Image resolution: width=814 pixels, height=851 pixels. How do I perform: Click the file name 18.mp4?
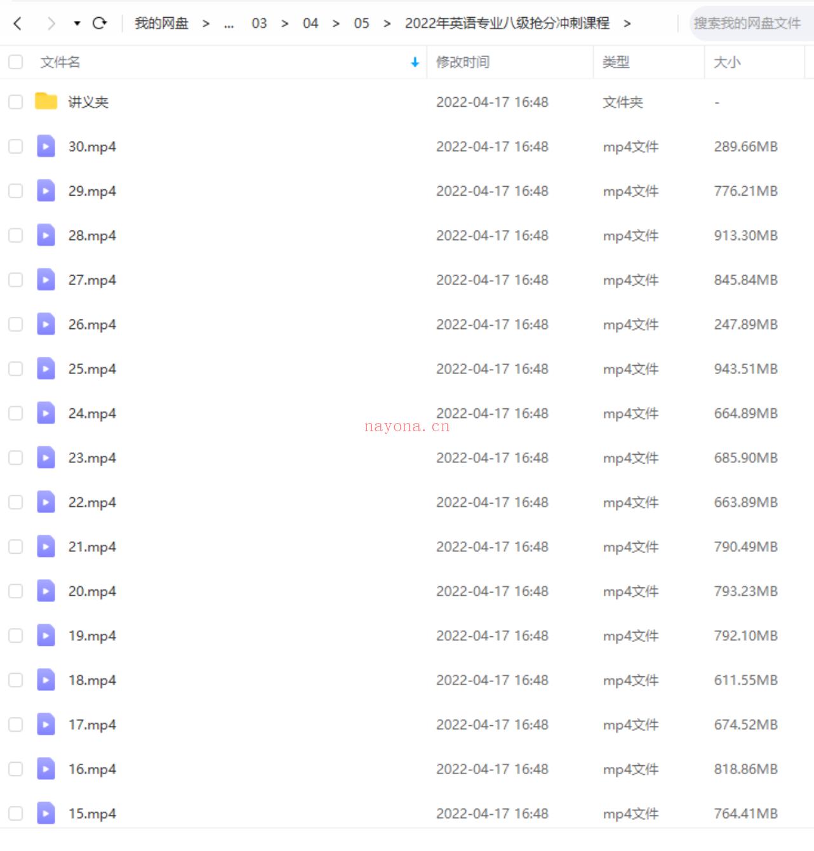[92, 680]
